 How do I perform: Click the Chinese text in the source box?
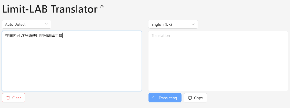(34, 35)
